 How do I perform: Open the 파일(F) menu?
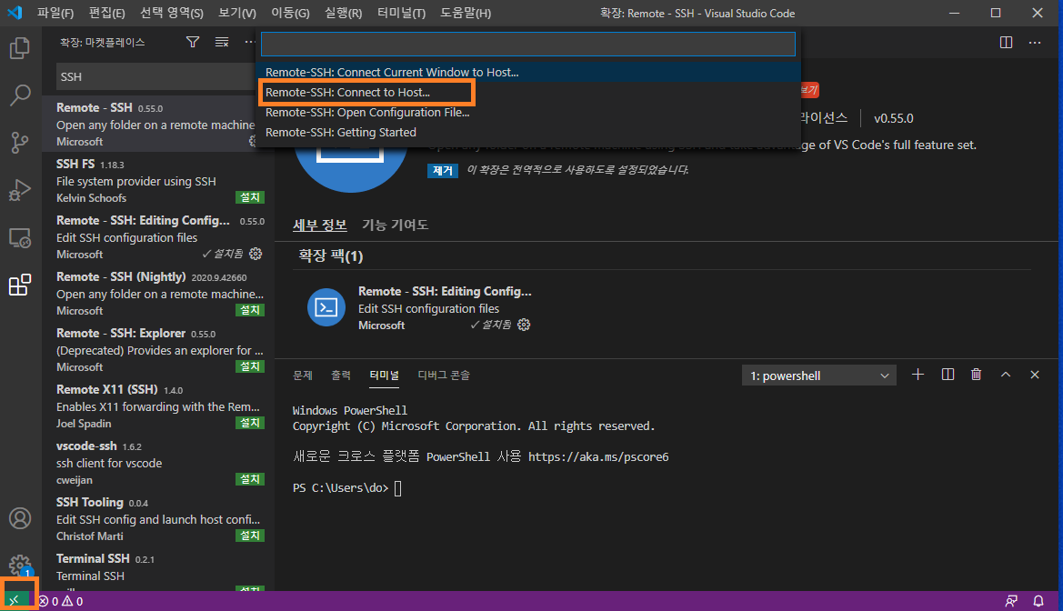pos(55,13)
